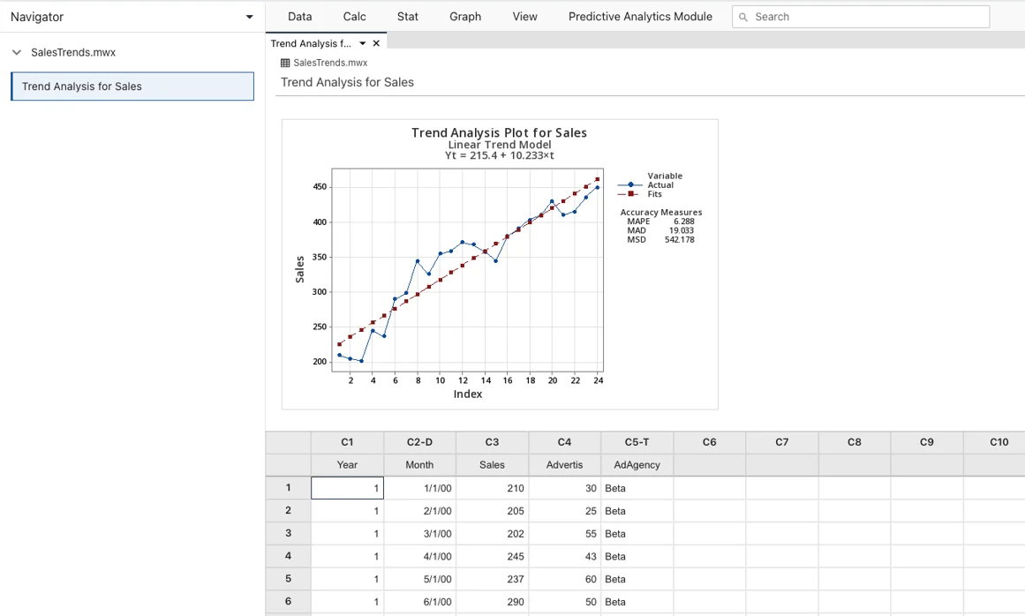The width and height of the screenshot is (1025, 616).
Task: Open the Calc menu
Action: click(x=354, y=17)
